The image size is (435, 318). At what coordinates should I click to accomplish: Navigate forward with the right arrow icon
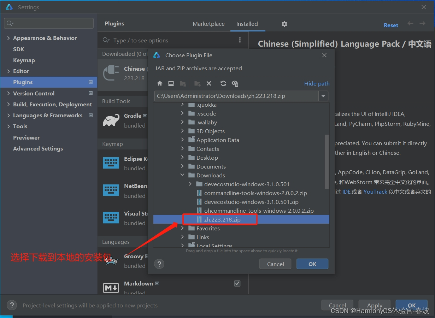coord(422,23)
